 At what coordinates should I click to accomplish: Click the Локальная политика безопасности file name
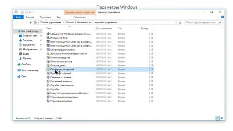68,53
